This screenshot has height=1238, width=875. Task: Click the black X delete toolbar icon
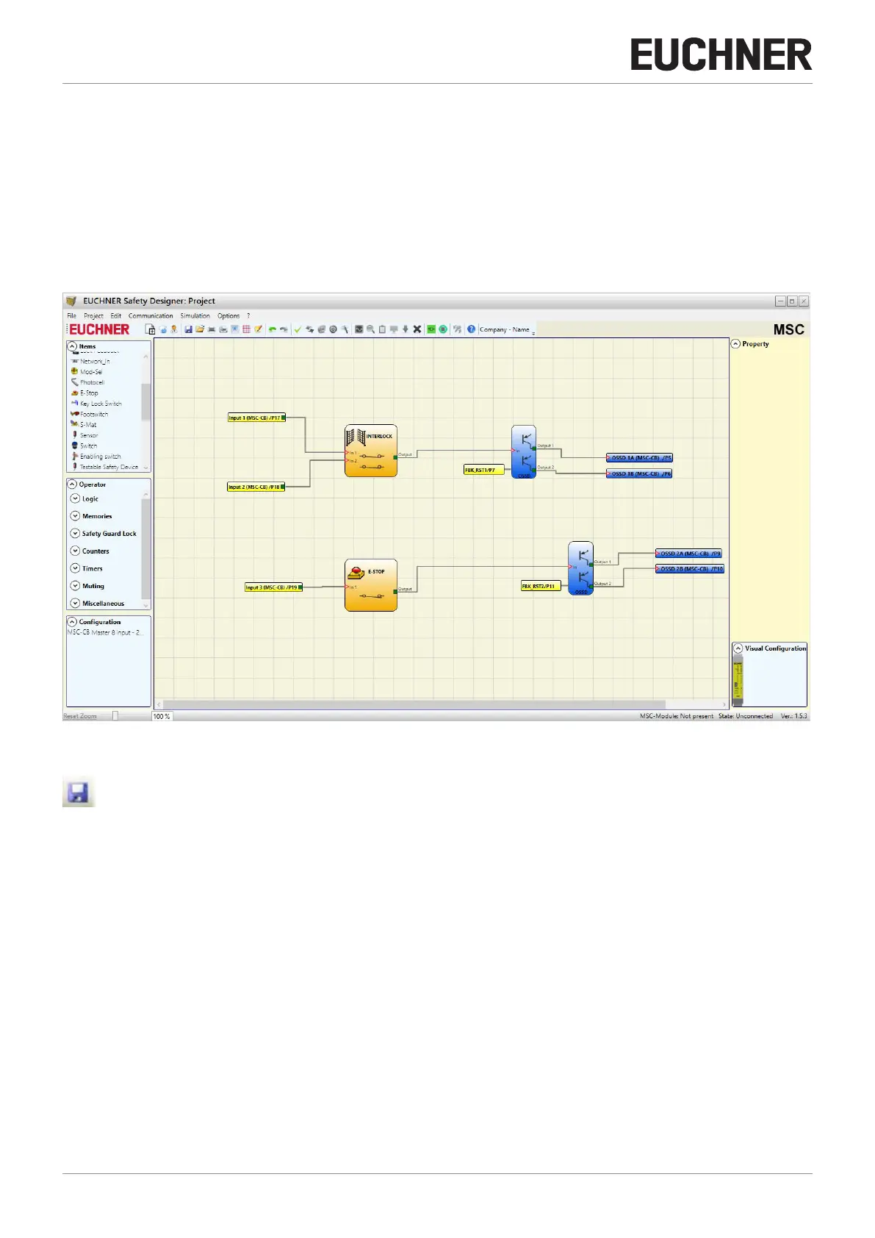[x=417, y=329]
